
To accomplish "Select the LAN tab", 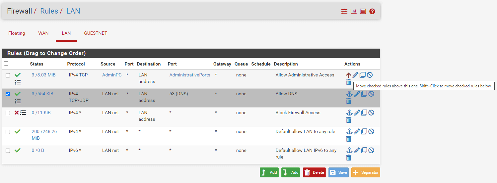I will (x=66, y=33).
